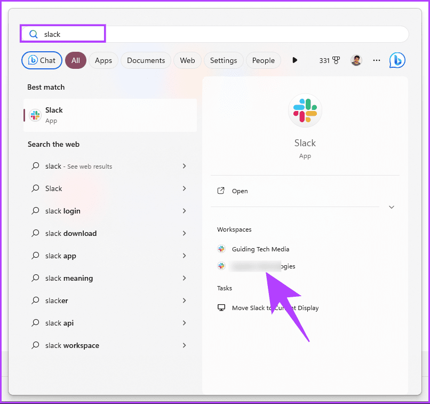Expand the slack download search result
The height and width of the screenshot is (404, 430).
pyautogui.click(x=184, y=233)
